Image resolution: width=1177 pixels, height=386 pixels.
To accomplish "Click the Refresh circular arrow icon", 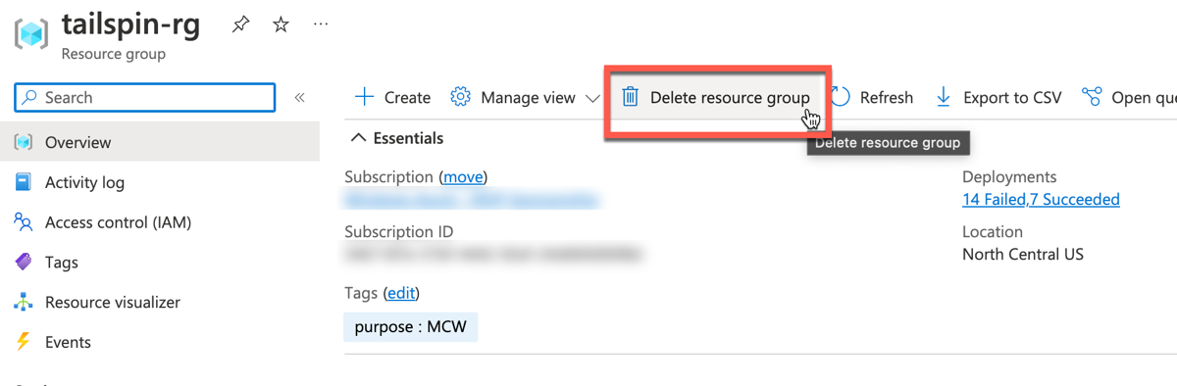I will pyautogui.click(x=842, y=97).
